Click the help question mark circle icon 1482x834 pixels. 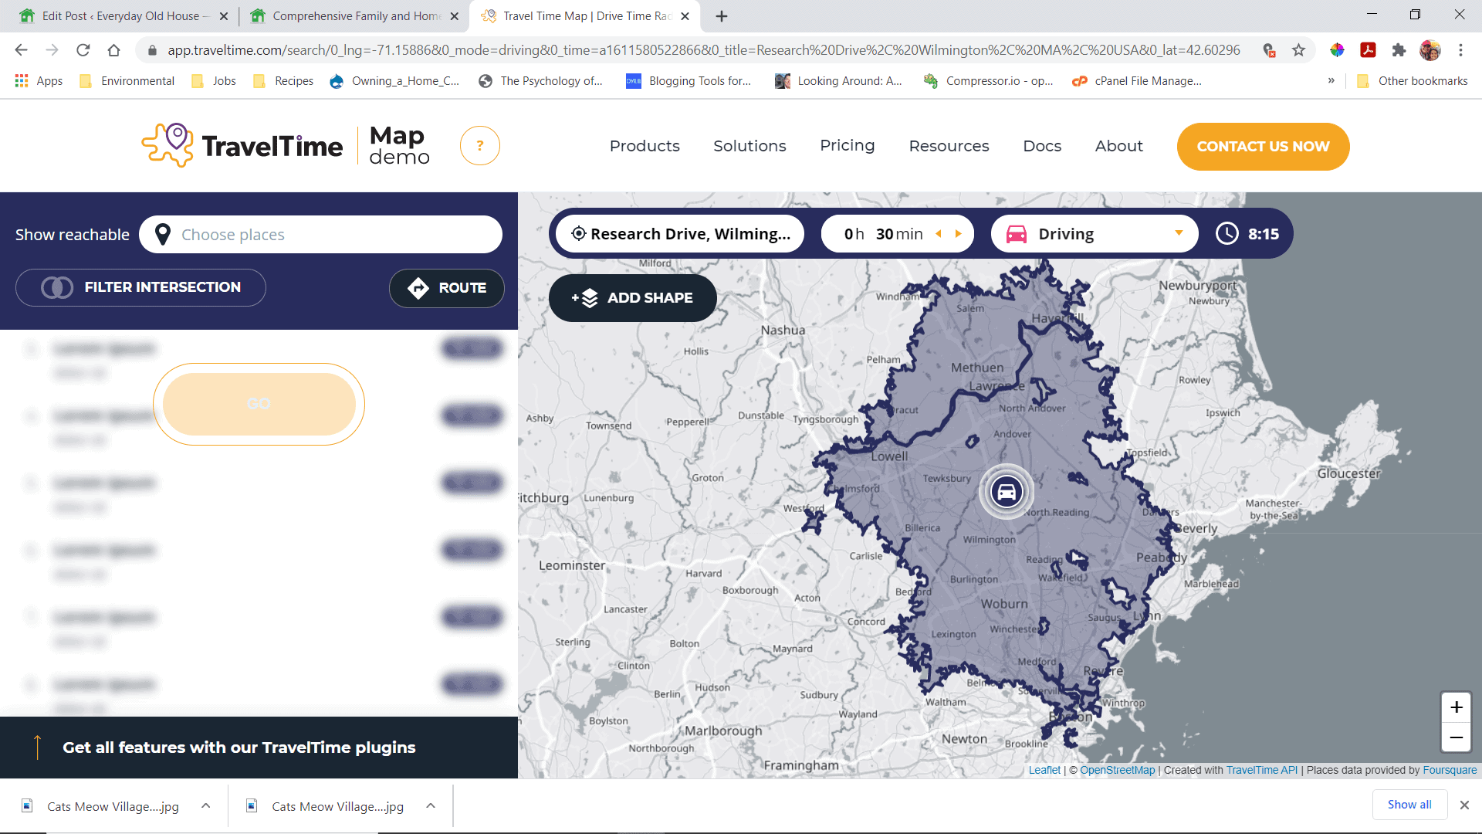[x=479, y=146]
